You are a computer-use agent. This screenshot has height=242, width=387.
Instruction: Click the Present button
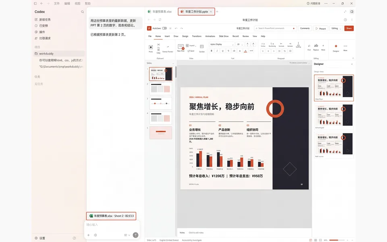(320, 28)
